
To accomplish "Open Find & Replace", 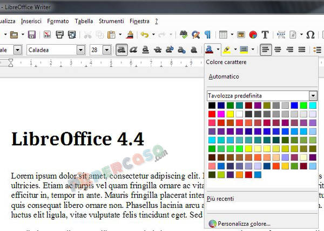I will [x=195, y=34].
